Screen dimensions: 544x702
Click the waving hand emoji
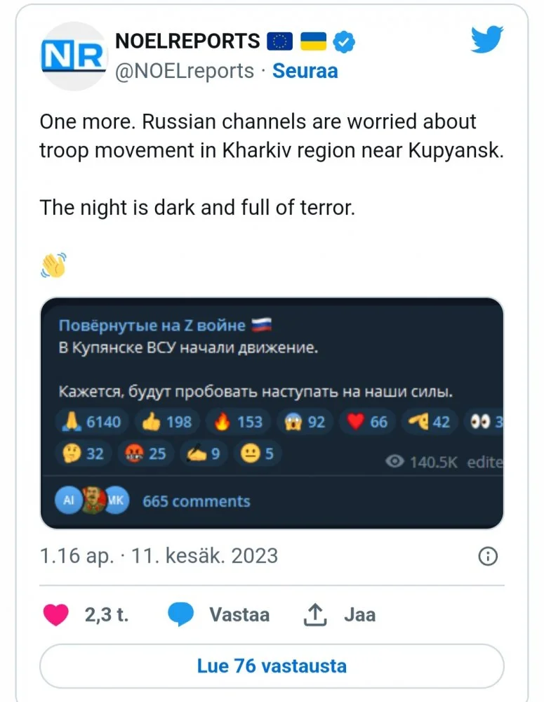(x=54, y=264)
